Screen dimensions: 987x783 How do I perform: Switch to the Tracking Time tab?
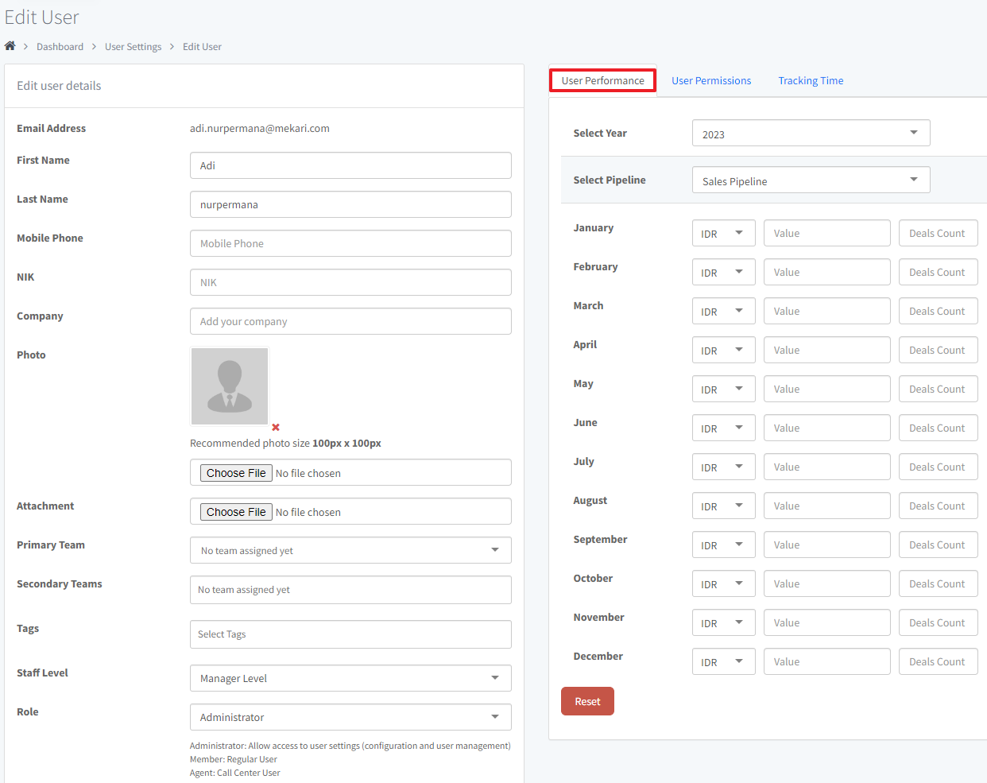tap(811, 80)
